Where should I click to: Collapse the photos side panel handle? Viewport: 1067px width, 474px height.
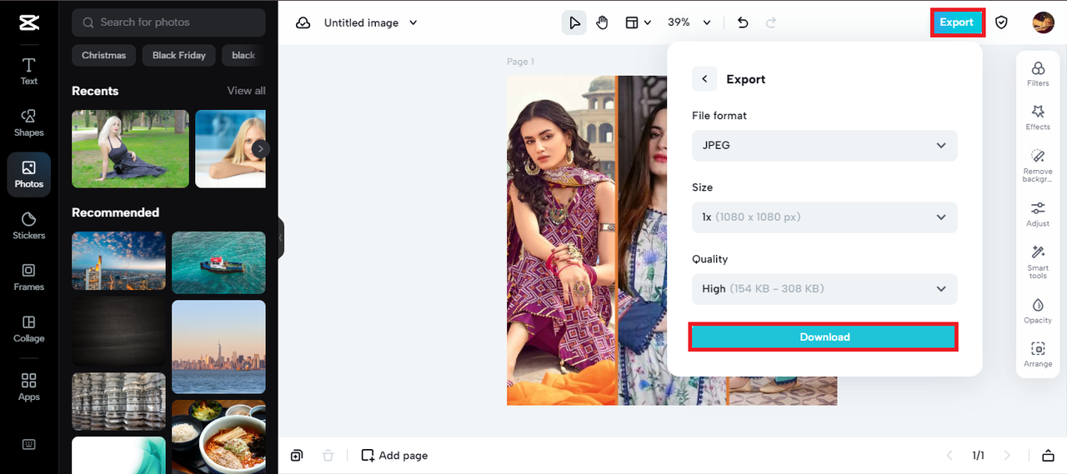pyautogui.click(x=281, y=237)
